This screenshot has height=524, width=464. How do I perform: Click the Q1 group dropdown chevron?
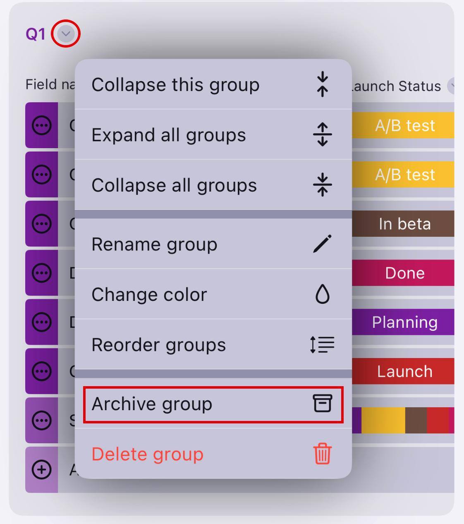tap(66, 34)
